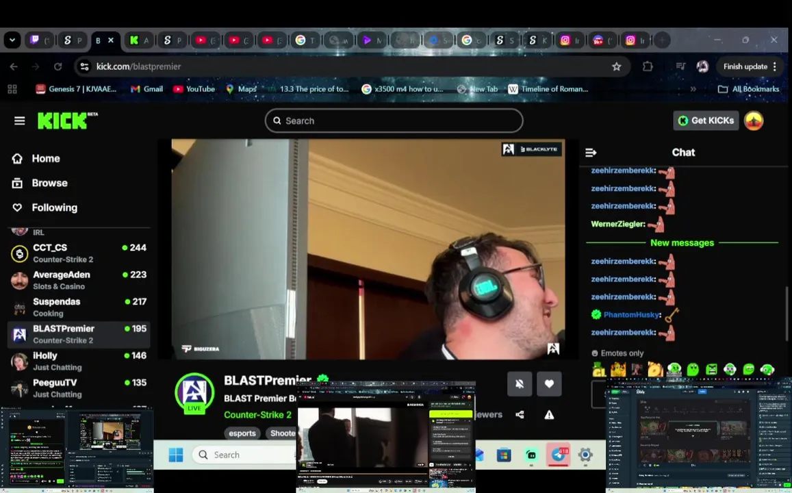The image size is (792, 493).
Task: Open Microsoft Store from taskbar
Action: [x=504, y=455]
